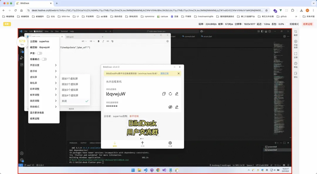This screenshot has width=317, height=174.
Task: Show the hidden connection password via the eye icon
Action: 171,107
